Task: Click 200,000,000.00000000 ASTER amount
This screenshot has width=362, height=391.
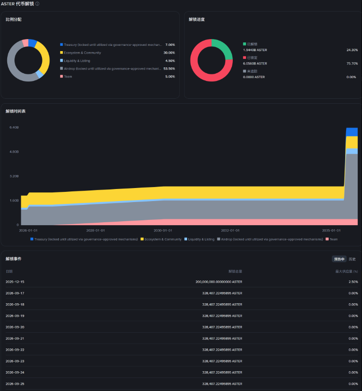Action: pos(219,282)
